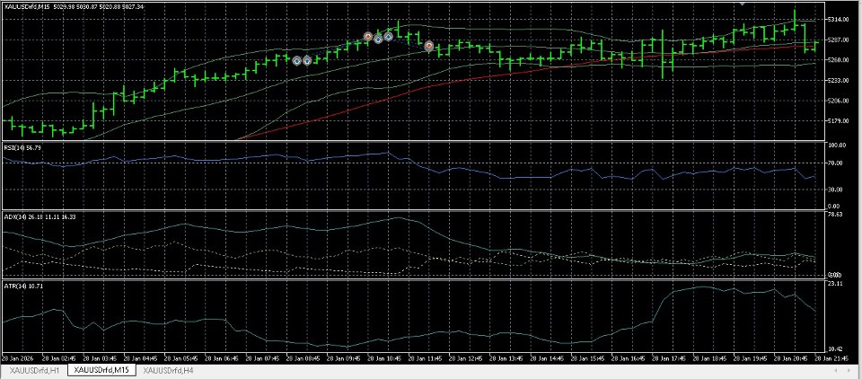Click the ADX 78.63 scale label
This screenshot has width=862, height=379.
coord(836,215)
